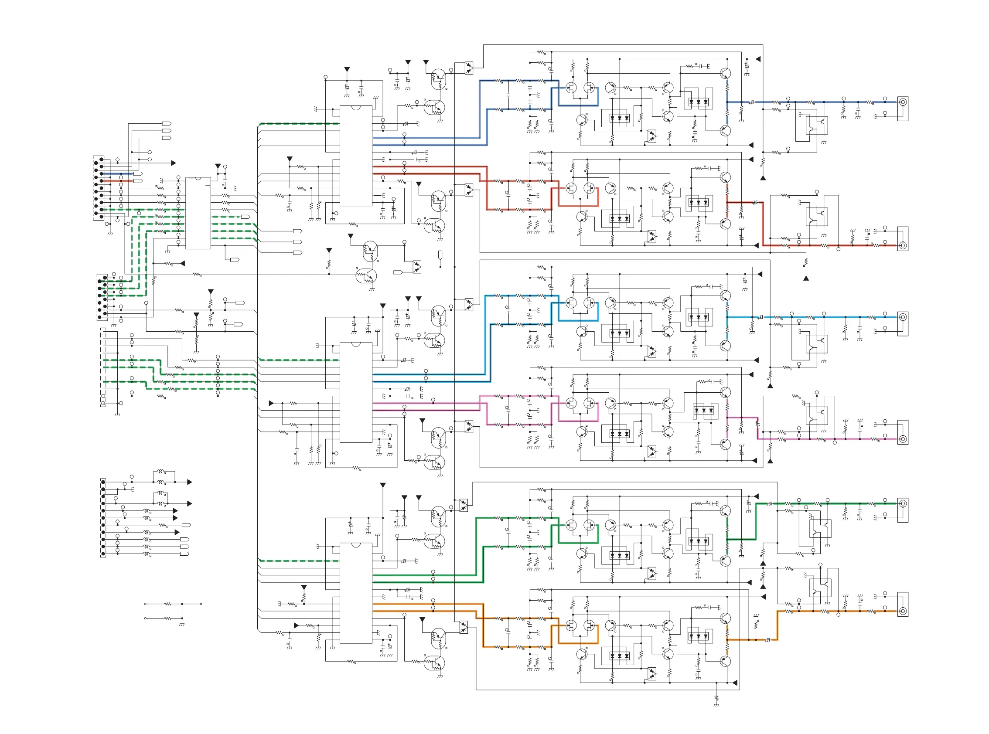Select the dual-transistor mute block below the blue output
Viewport: 989px width, 734px height.
pyautogui.click(x=817, y=126)
